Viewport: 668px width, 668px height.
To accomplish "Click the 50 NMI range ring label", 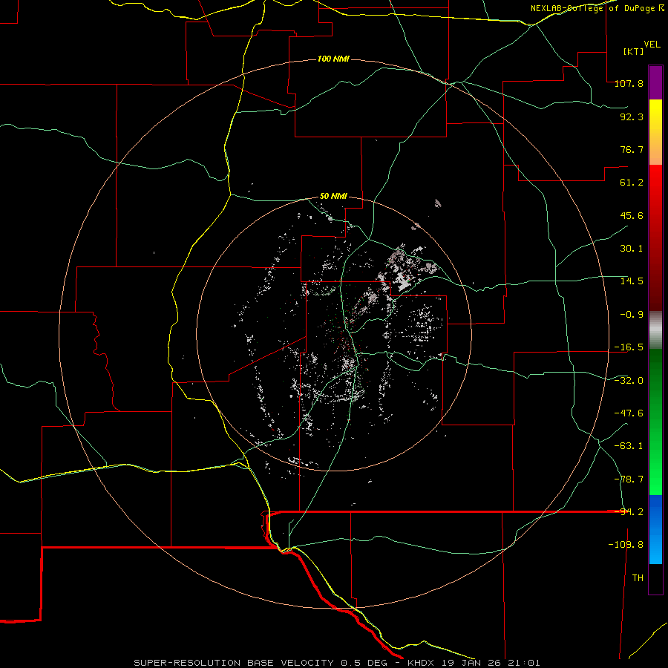I will [x=333, y=197].
